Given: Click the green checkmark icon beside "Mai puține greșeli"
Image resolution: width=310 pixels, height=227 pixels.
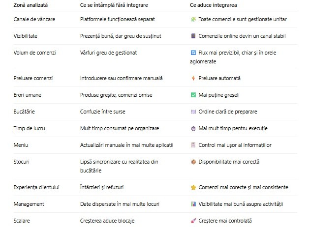Looking at the screenshot, I should click(193, 95).
